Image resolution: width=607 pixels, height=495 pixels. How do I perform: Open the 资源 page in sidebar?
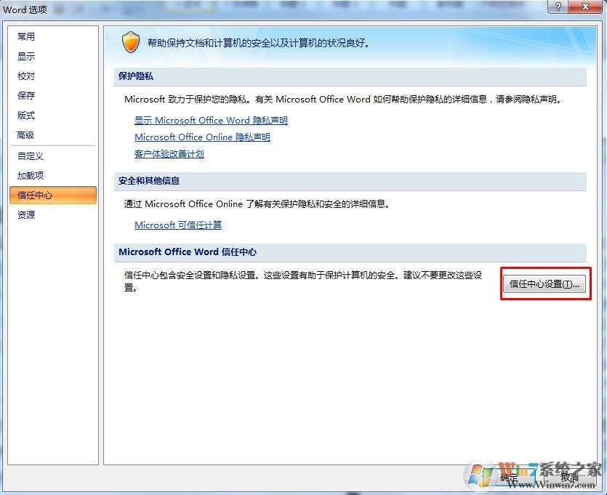53,215
